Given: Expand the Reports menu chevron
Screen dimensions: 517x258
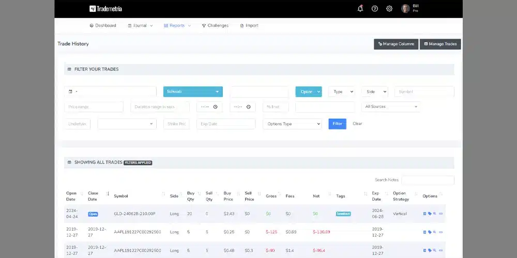Looking at the screenshot, I should point(189,26).
